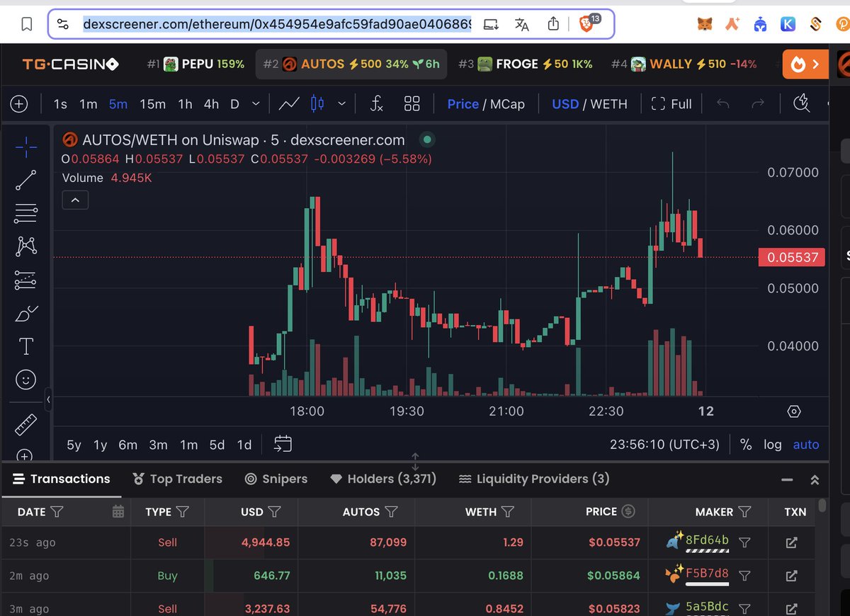Open the go-to-date calendar icon

283,445
